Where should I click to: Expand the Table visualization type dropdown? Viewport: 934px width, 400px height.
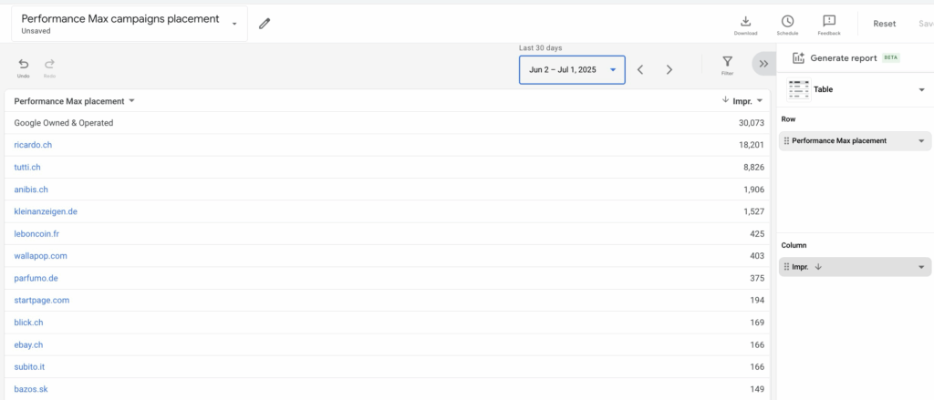(921, 89)
